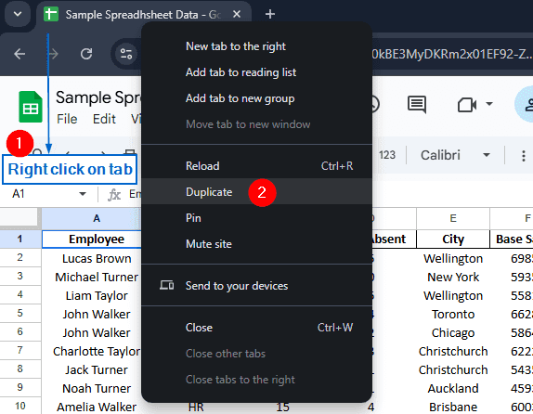Select the Charlotte Taylor cell
The width and height of the screenshot is (533, 414).
pyautogui.click(x=91, y=351)
